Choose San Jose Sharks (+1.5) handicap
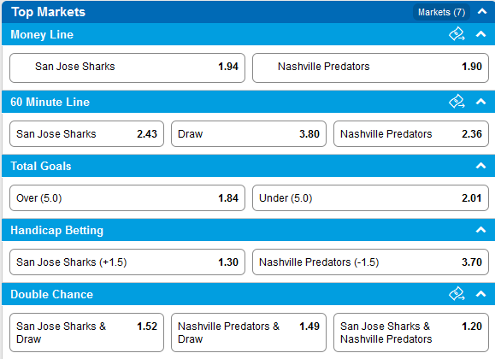 [127, 262]
